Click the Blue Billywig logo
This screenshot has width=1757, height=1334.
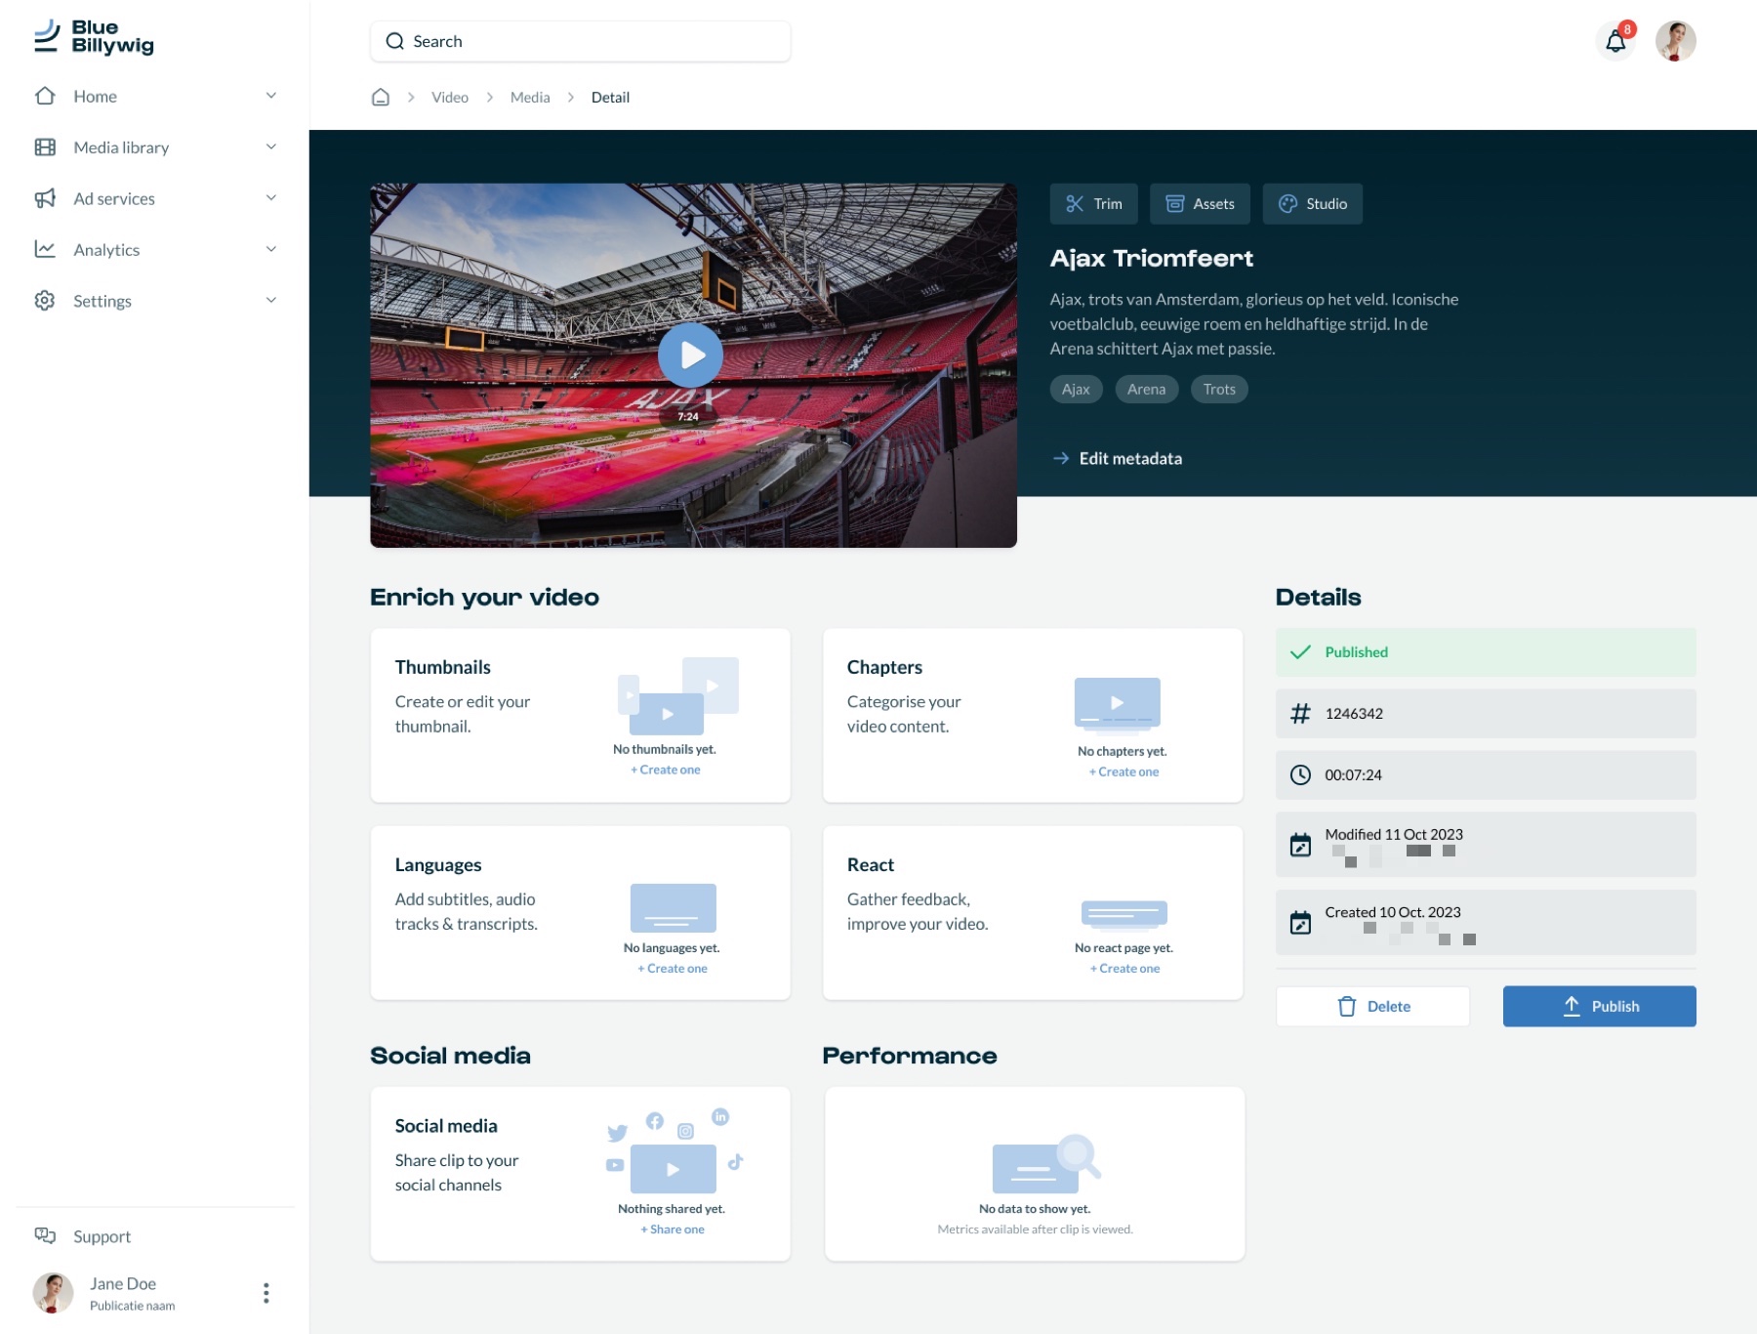[94, 37]
